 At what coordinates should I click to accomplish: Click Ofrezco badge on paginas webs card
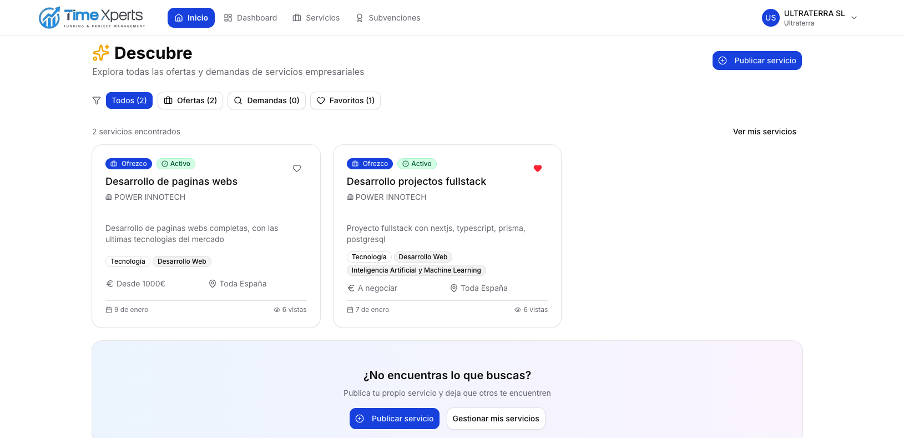tap(129, 164)
